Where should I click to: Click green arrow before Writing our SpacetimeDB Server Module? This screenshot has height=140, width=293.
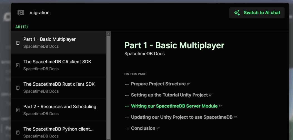(127, 106)
